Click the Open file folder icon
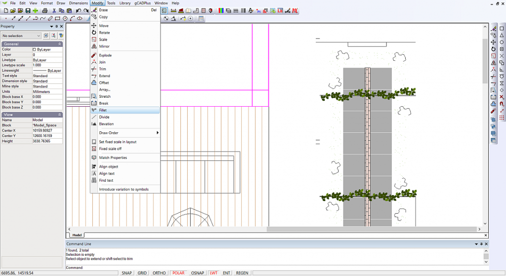Screen dimensions: 506x276 (13, 11)
